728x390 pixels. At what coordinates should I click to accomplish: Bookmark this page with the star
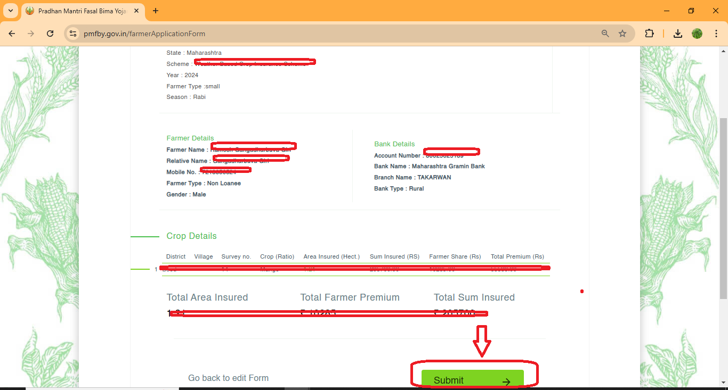[x=622, y=34]
